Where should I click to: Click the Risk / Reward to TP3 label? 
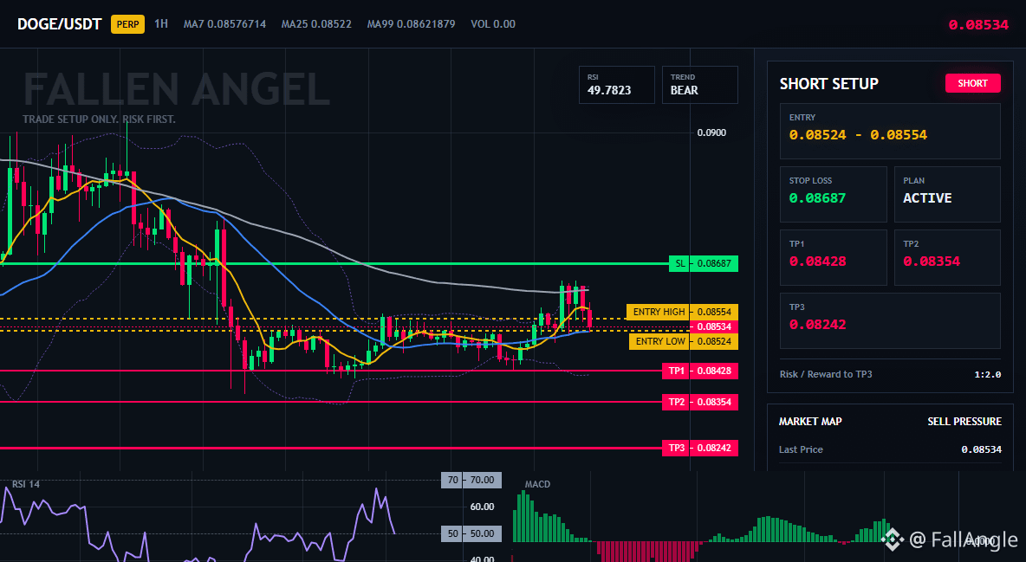(x=826, y=374)
